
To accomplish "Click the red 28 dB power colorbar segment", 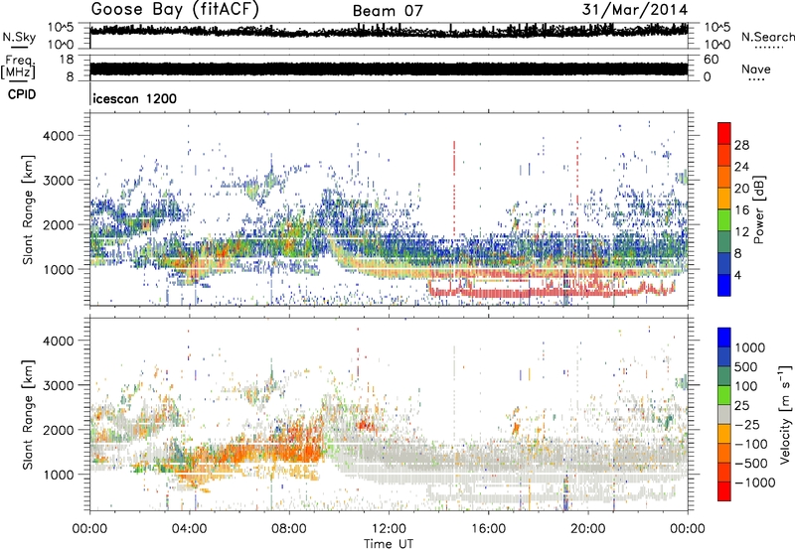I will tap(724, 134).
